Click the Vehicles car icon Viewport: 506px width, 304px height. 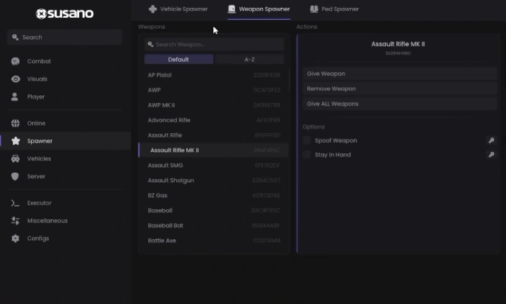15,159
